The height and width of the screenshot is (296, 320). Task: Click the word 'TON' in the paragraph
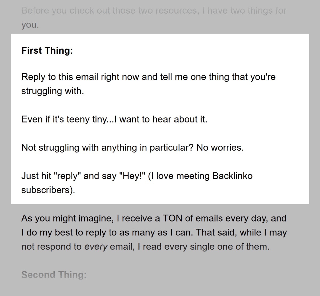click(172, 218)
